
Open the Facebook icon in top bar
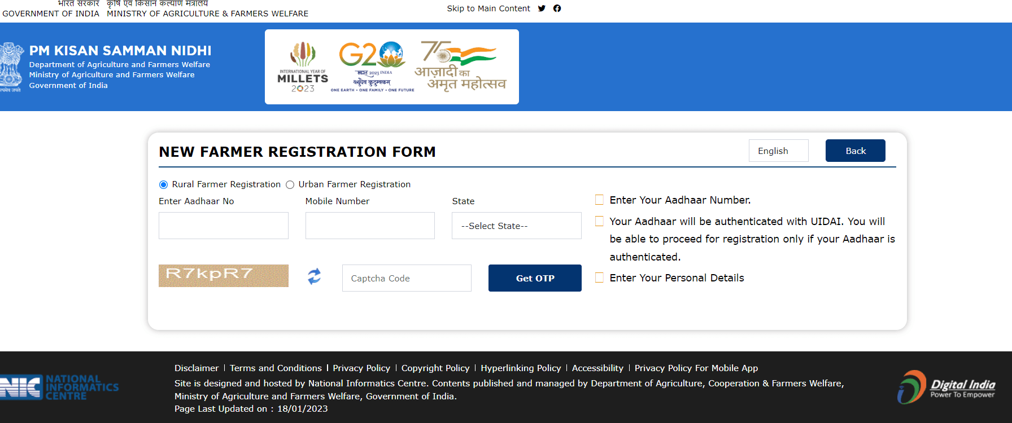(x=557, y=8)
